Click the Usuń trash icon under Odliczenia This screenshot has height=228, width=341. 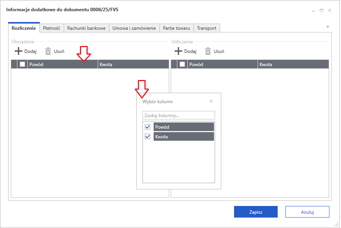208,51
